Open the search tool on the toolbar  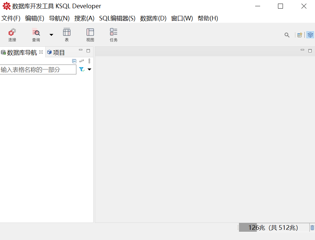tap(287, 35)
